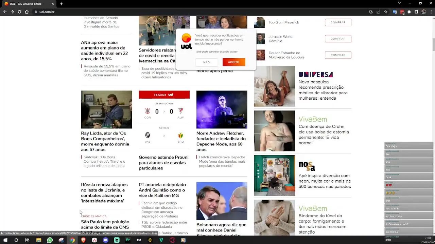Open the Chrome profile avatar
The height and width of the screenshot is (244, 435).
[x=424, y=12]
